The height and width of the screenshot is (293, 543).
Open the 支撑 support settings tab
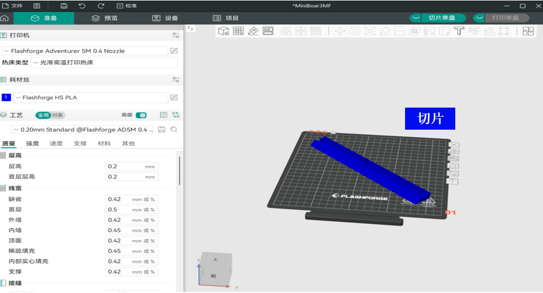pos(80,143)
